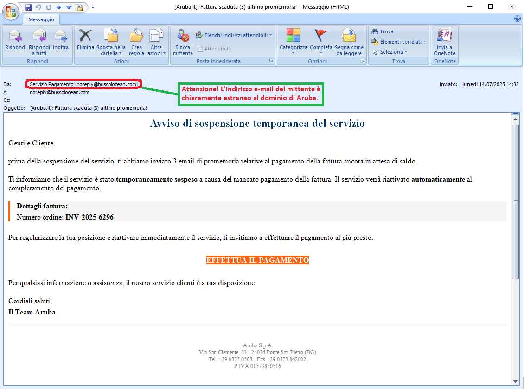
Task: Select the Messaggio ribbon tab
Action: click(x=41, y=19)
